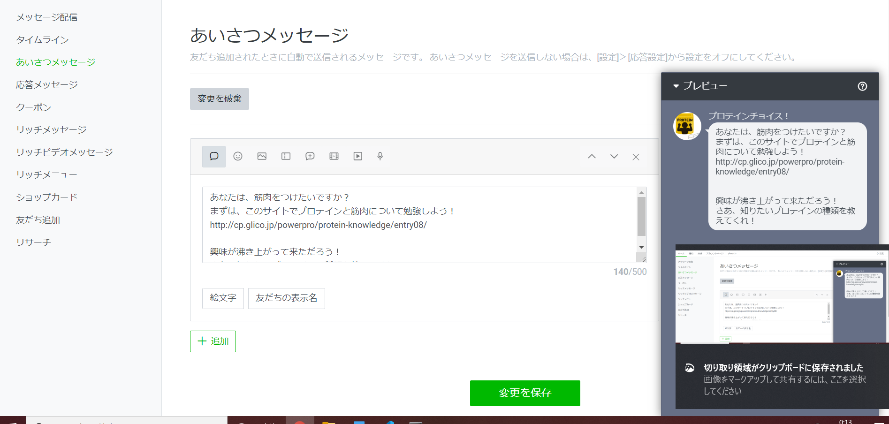This screenshot has width=889, height=424.
Task: Delete the message block with X
Action: 636,157
